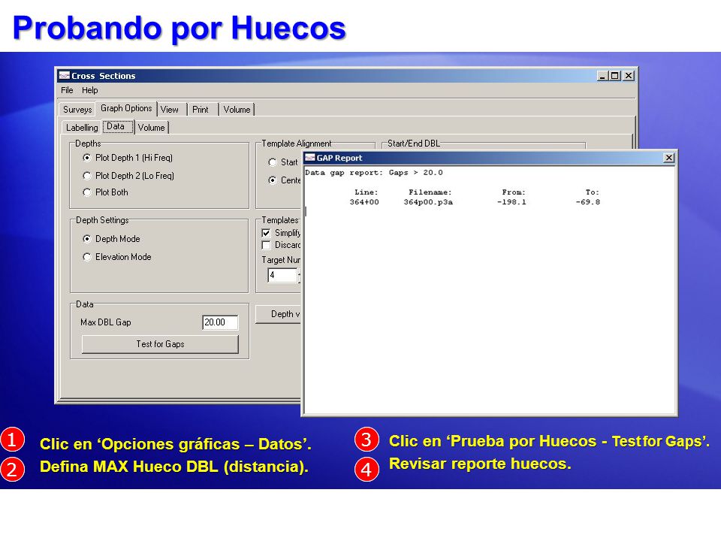Toggle the Simplify templates checkbox
This screenshot has height=541, width=721.
point(266,233)
